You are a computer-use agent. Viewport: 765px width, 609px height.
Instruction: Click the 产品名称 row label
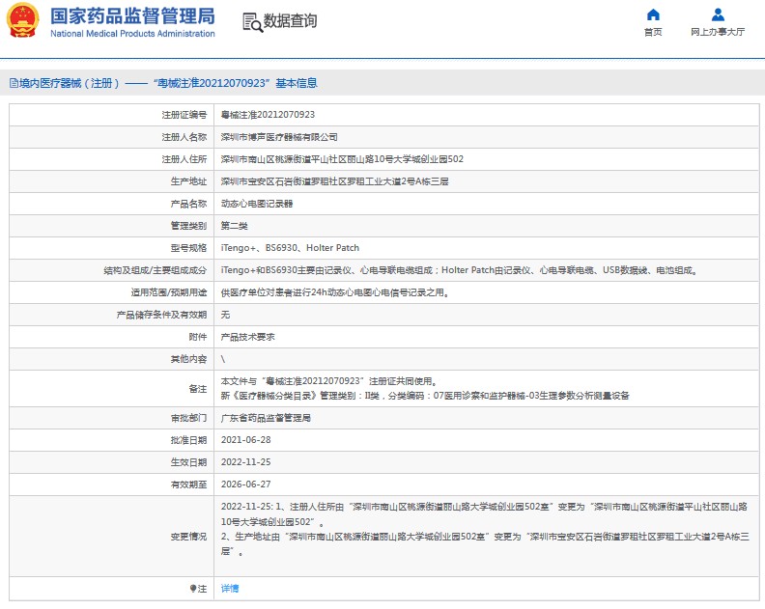click(x=188, y=204)
